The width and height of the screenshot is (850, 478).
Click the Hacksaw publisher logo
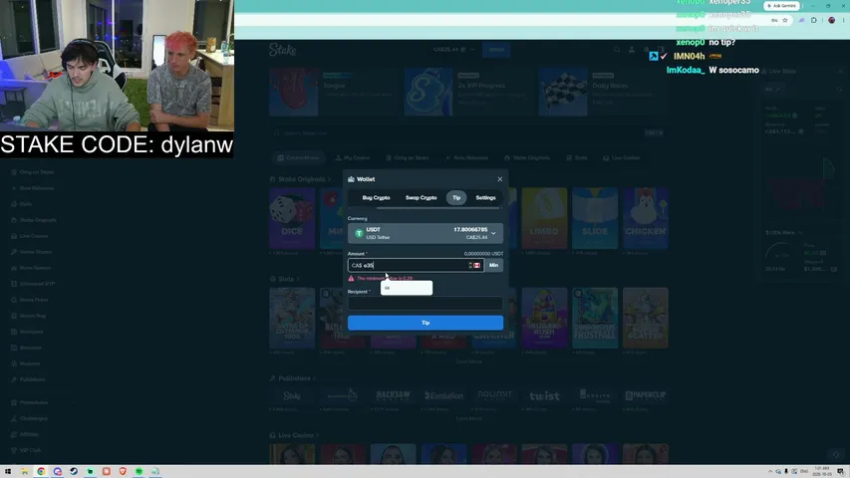coord(393,396)
